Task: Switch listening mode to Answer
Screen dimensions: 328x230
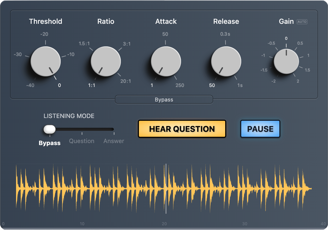Action: coord(114,141)
